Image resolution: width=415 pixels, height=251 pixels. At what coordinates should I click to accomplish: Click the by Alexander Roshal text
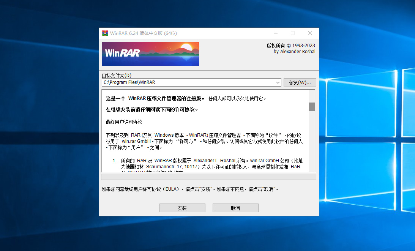295,52
